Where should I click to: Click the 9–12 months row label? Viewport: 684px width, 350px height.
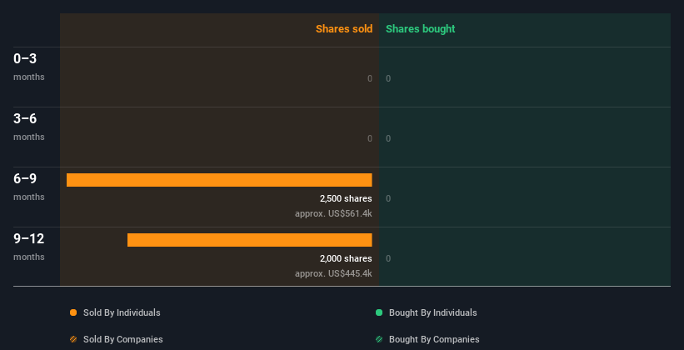pos(29,247)
